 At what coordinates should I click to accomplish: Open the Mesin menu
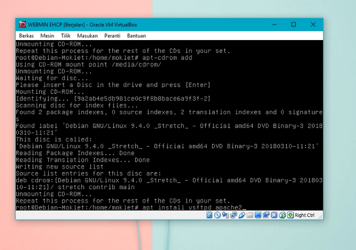pos(47,36)
